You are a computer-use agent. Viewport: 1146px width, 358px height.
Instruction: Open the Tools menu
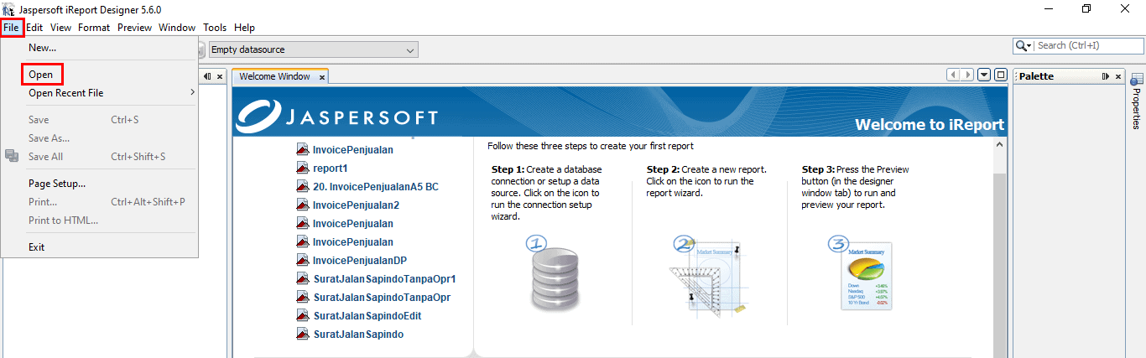click(x=215, y=28)
